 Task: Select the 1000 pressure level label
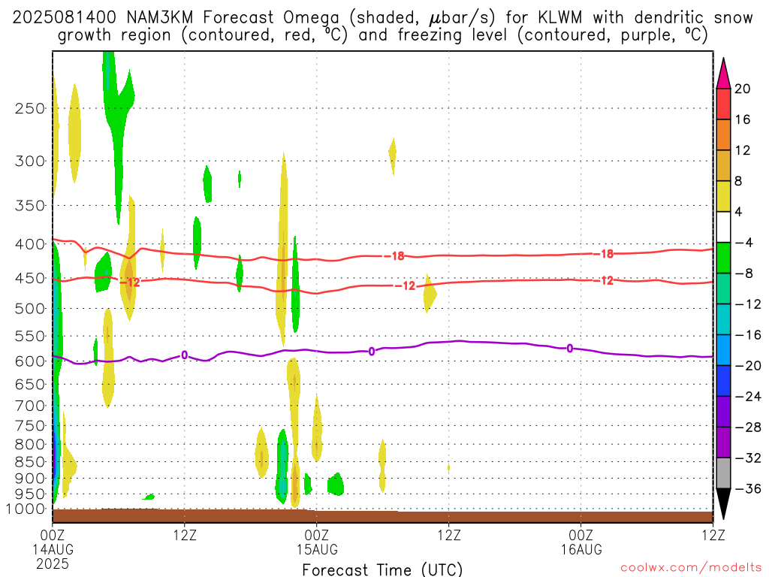pyautogui.click(x=26, y=509)
